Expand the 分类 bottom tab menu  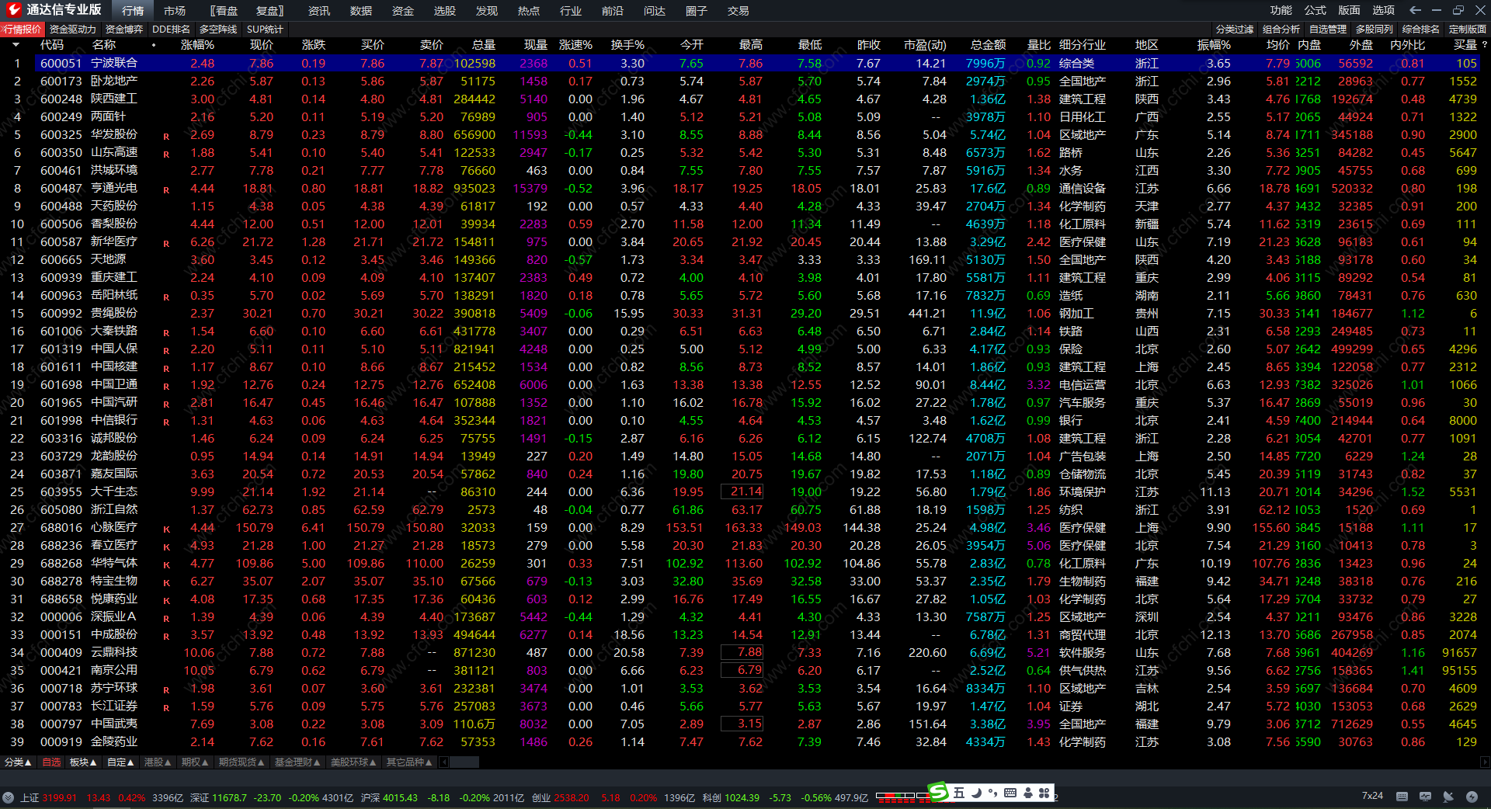18,762
